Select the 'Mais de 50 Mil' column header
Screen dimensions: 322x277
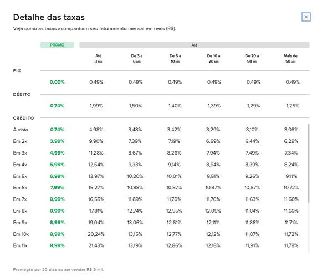(290, 59)
